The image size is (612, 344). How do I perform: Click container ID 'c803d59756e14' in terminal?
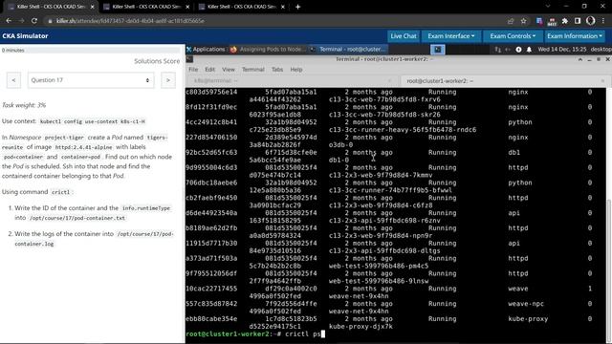click(x=211, y=92)
